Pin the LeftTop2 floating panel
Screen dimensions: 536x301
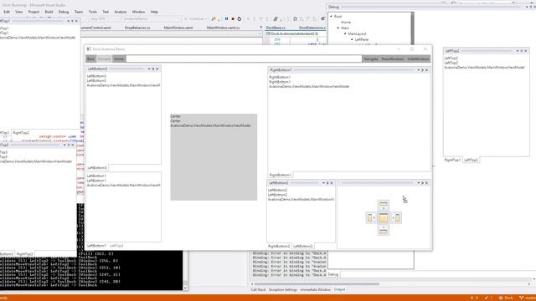click(x=522, y=51)
